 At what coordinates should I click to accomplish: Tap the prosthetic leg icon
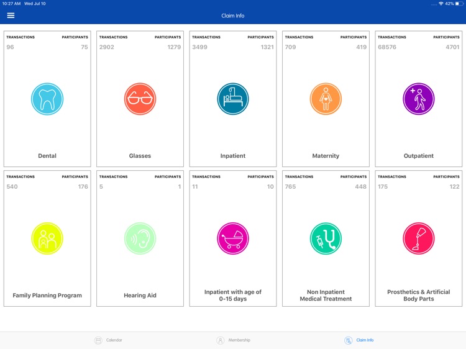point(418,238)
